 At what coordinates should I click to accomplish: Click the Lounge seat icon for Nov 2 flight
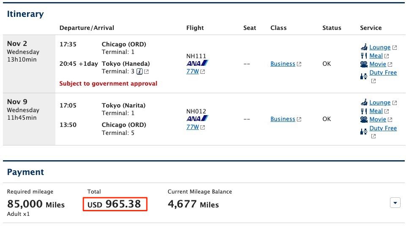(364, 47)
